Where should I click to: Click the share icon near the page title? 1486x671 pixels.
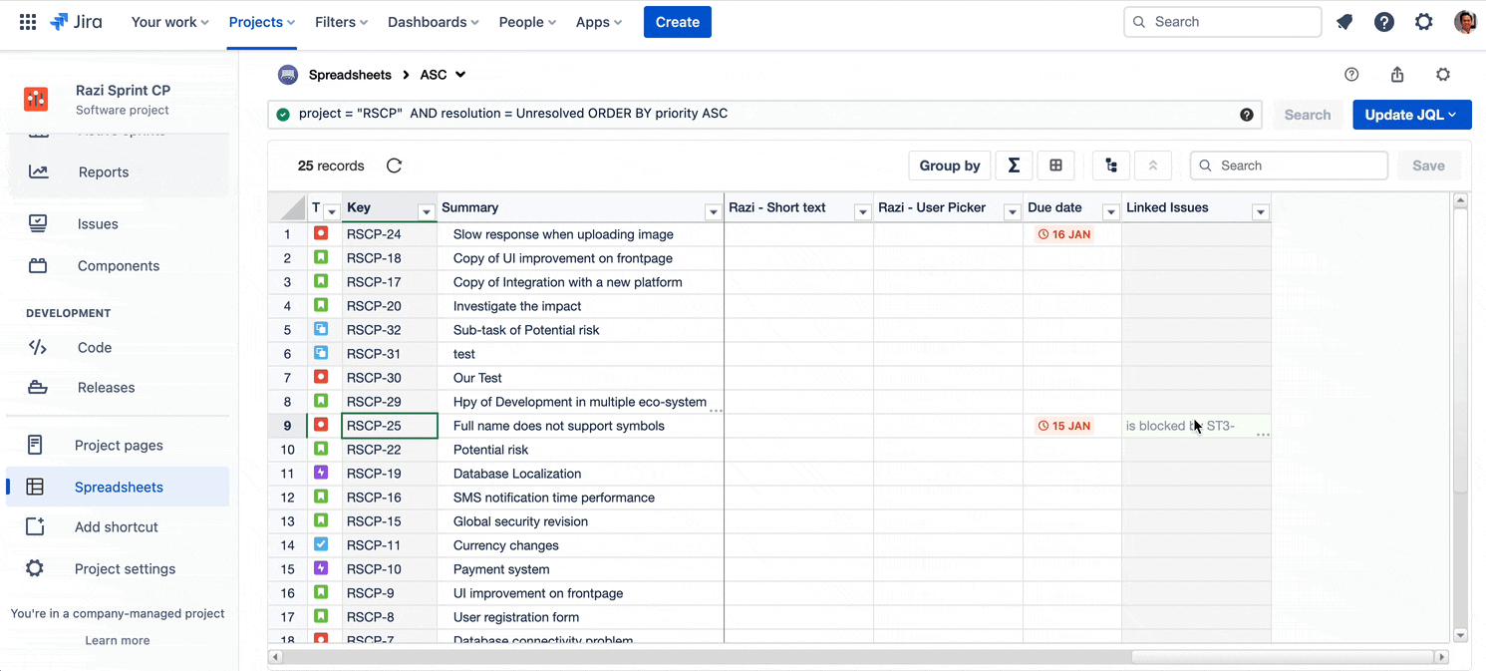(1396, 74)
